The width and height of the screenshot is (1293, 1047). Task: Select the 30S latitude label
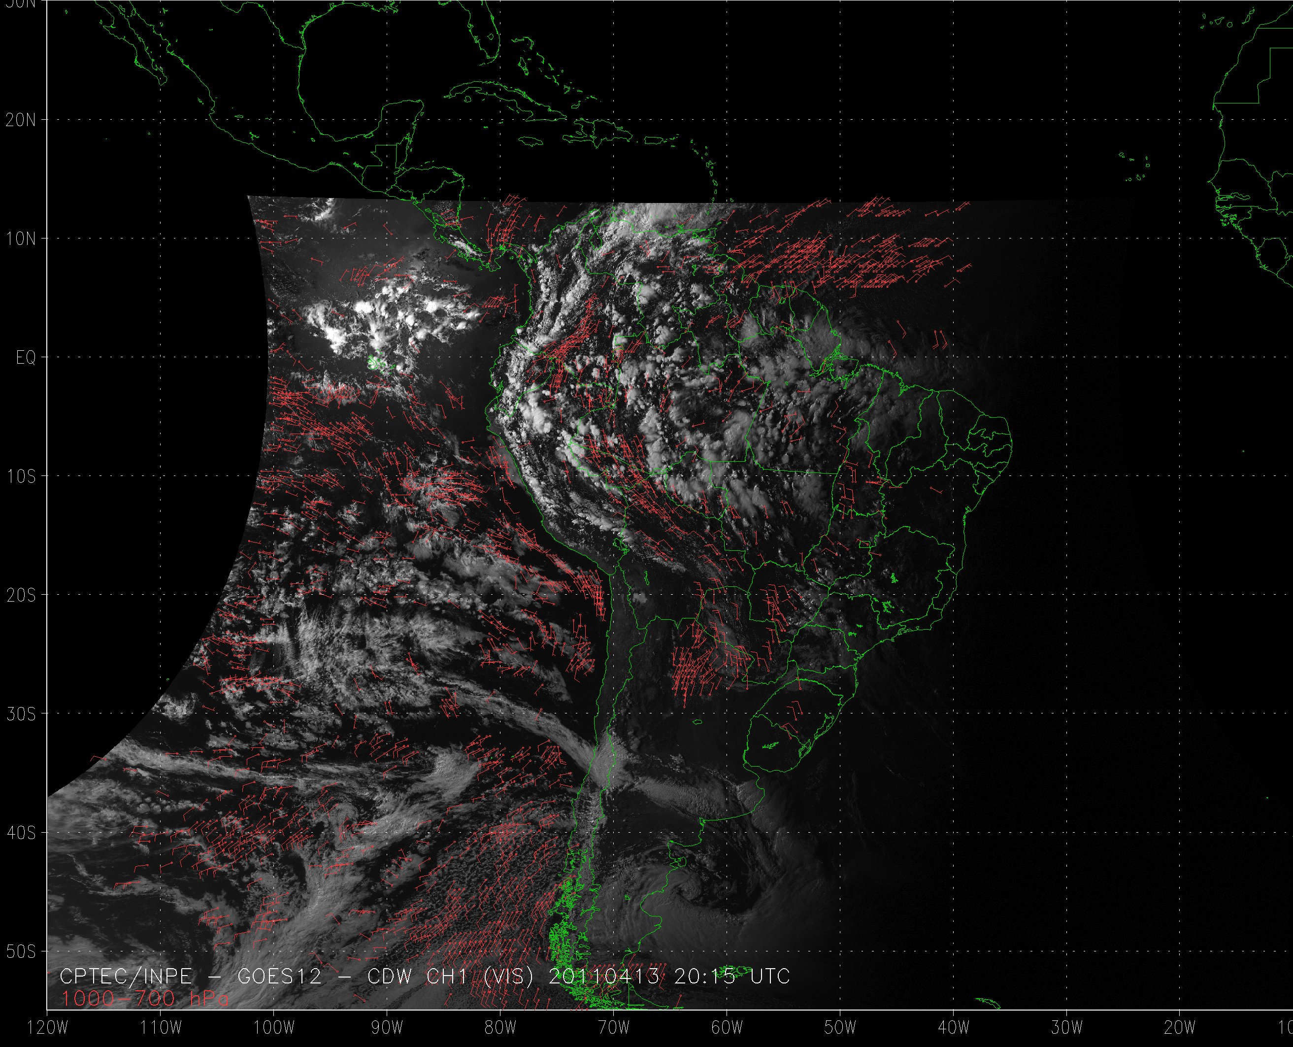pyautogui.click(x=21, y=714)
